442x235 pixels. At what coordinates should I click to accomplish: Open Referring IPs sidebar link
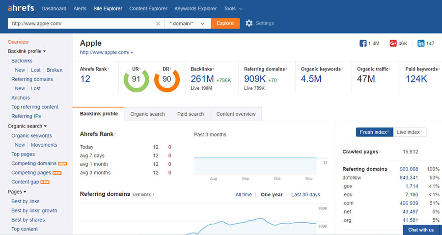26,116
